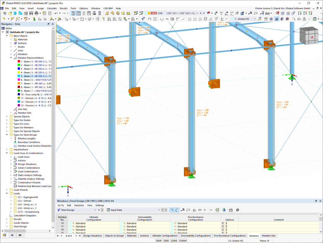
Task: Click the New Model icon
Action: click(x=5, y=13)
